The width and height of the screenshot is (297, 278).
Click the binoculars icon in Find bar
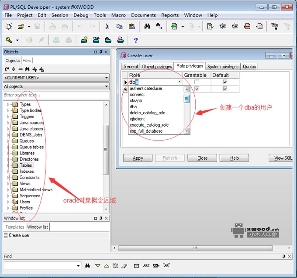(87, 266)
